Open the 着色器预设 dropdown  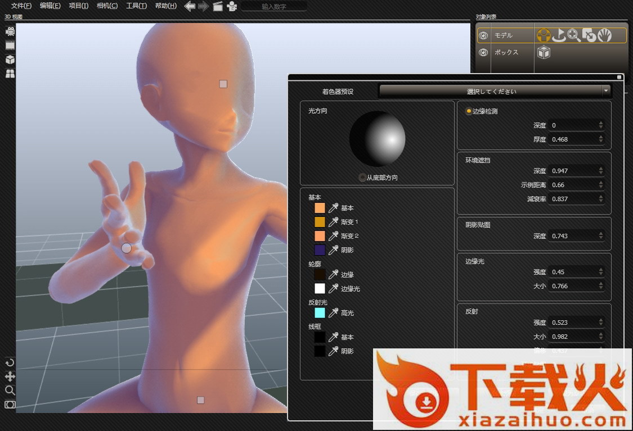pos(495,90)
